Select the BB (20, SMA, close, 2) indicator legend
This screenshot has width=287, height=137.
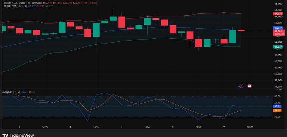pyautogui.click(x=15, y=6)
